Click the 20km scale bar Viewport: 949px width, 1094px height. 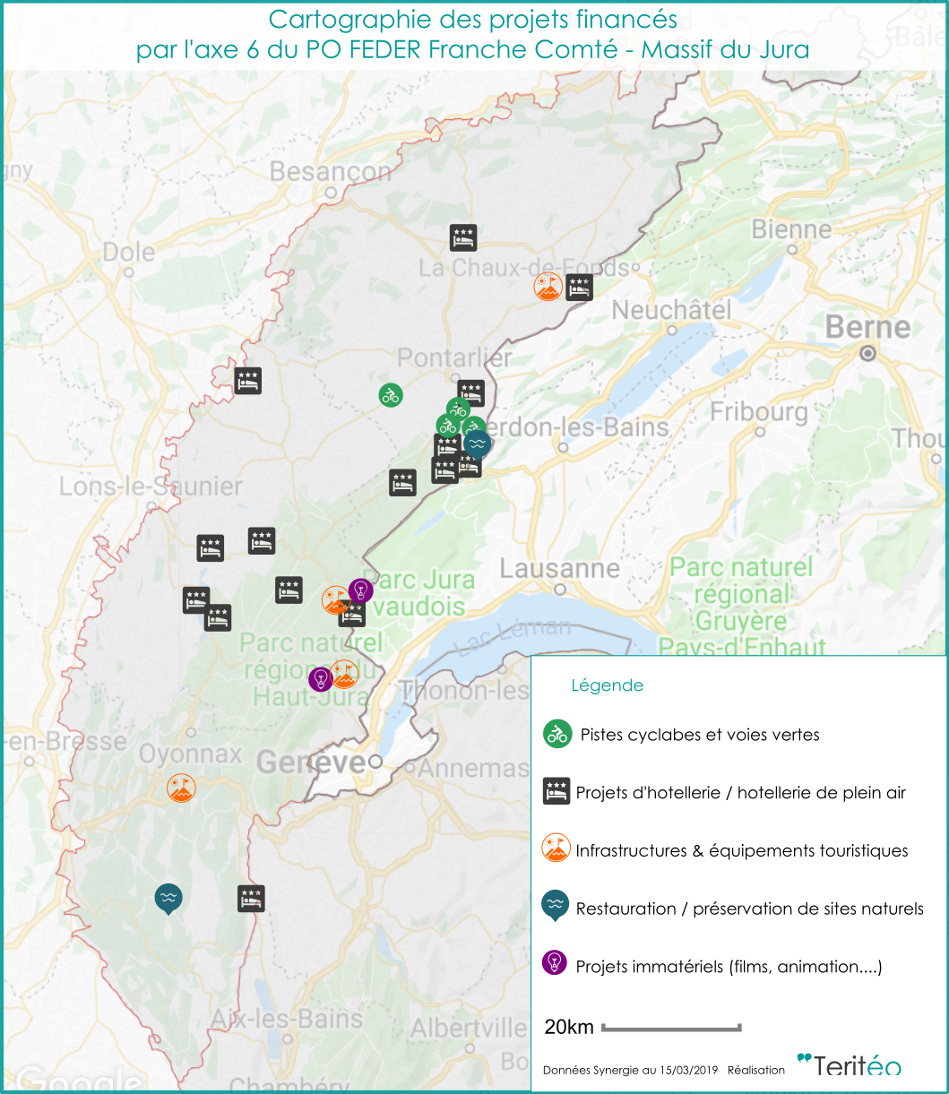pyautogui.click(x=670, y=1027)
